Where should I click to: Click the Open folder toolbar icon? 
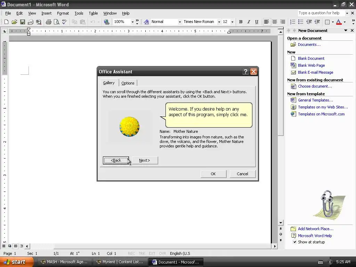[14, 22]
